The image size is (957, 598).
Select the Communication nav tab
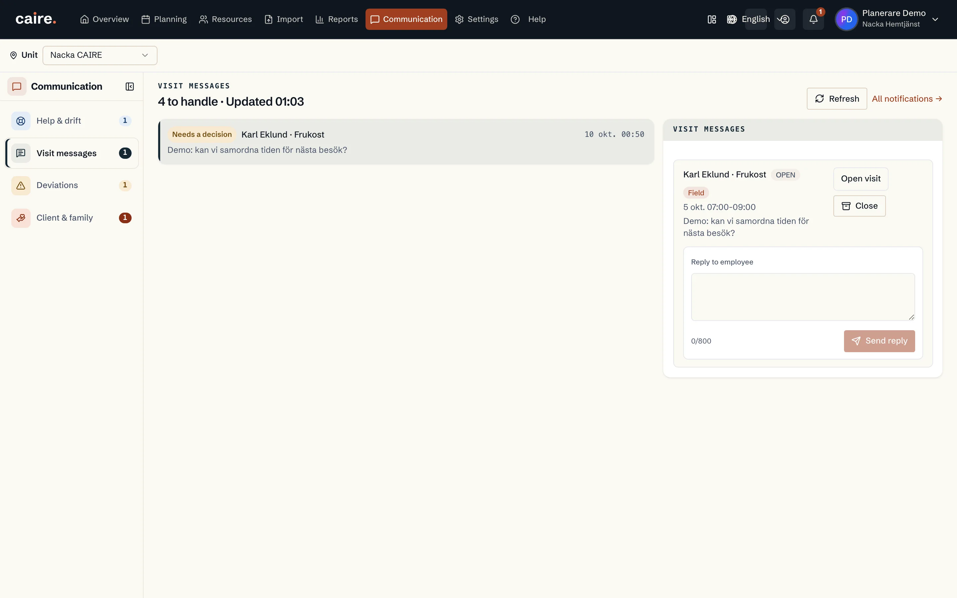406,19
